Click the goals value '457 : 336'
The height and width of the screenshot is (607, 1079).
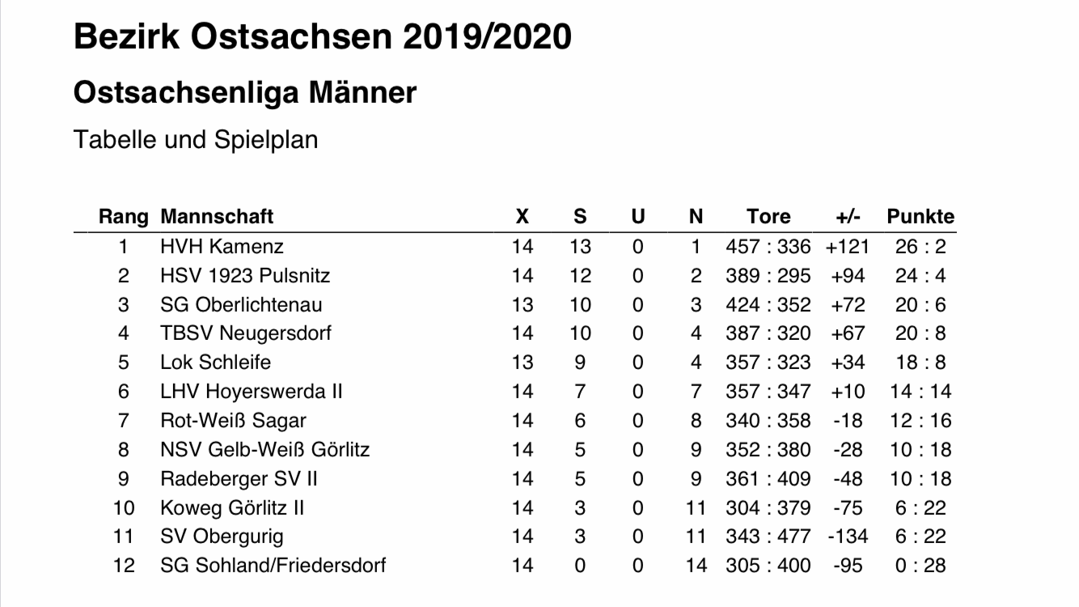(768, 246)
